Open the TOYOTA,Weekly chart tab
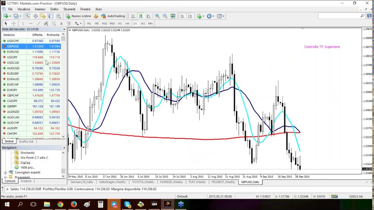This screenshot has width=374, height=210. (x=143, y=182)
